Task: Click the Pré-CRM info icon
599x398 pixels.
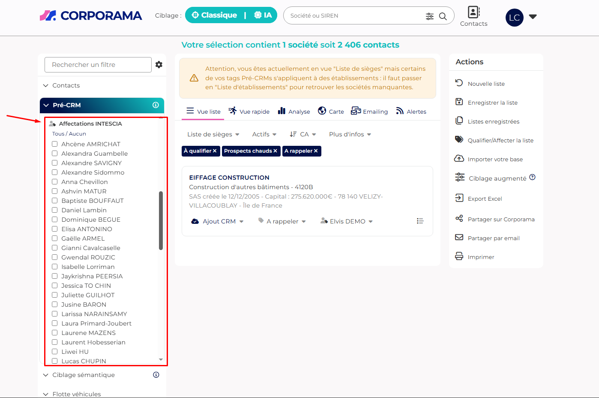Action: [156, 105]
